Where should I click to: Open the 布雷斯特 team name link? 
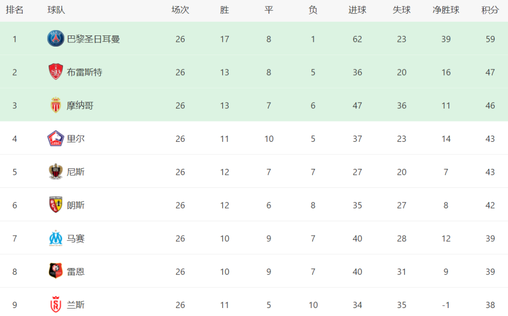[x=85, y=72]
